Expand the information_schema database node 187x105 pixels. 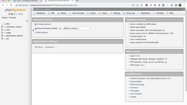(2, 27)
